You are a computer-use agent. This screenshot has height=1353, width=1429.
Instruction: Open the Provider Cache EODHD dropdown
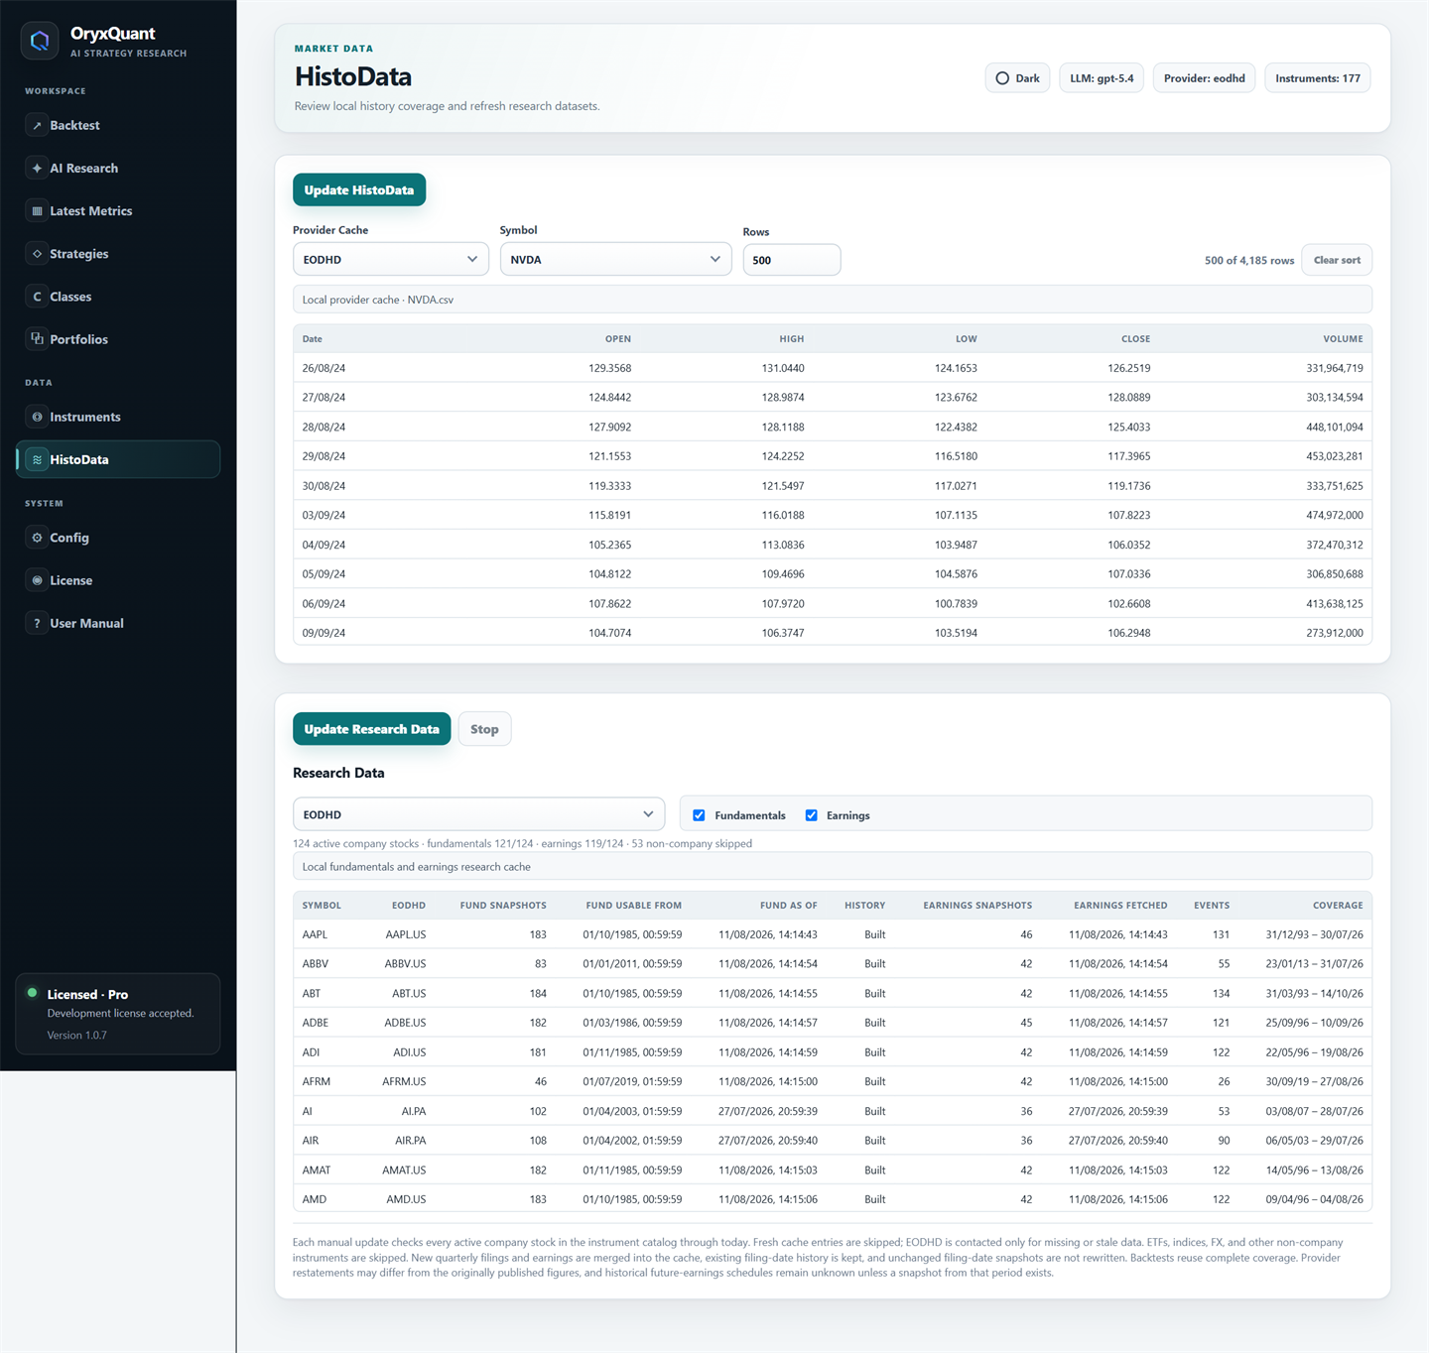tap(391, 259)
